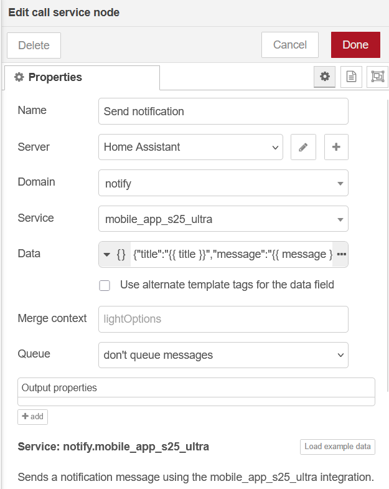The height and width of the screenshot is (489, 389).
Task: Open the Server dropdown
Action: 190,148
